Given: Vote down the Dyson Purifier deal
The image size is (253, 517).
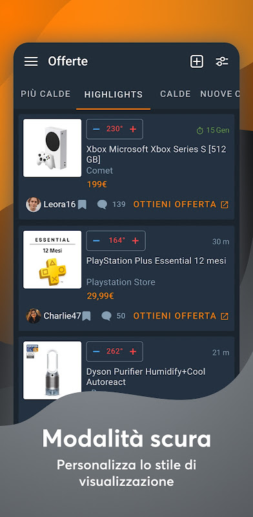Looking at the screenshot, I should point(96,352).
